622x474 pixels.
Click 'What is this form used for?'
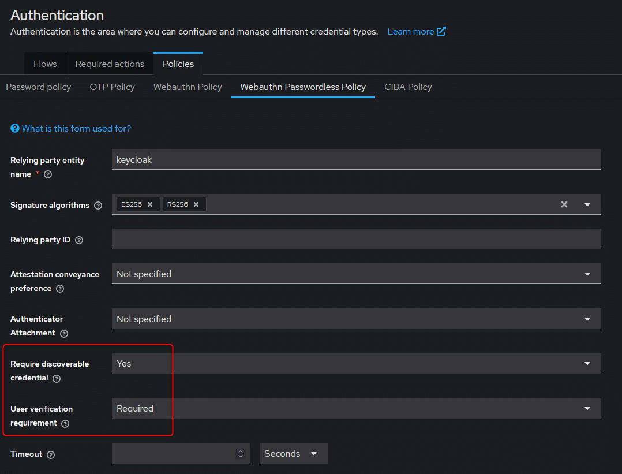point(76,129)
